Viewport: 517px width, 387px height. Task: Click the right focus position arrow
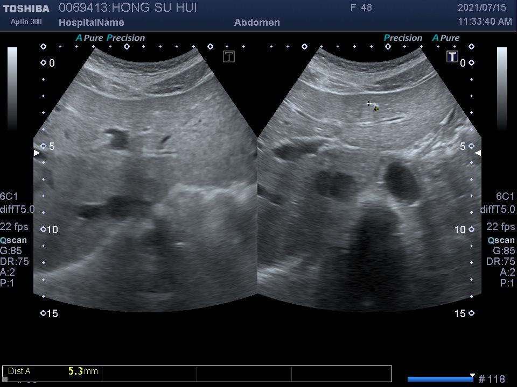pos(478,153)
